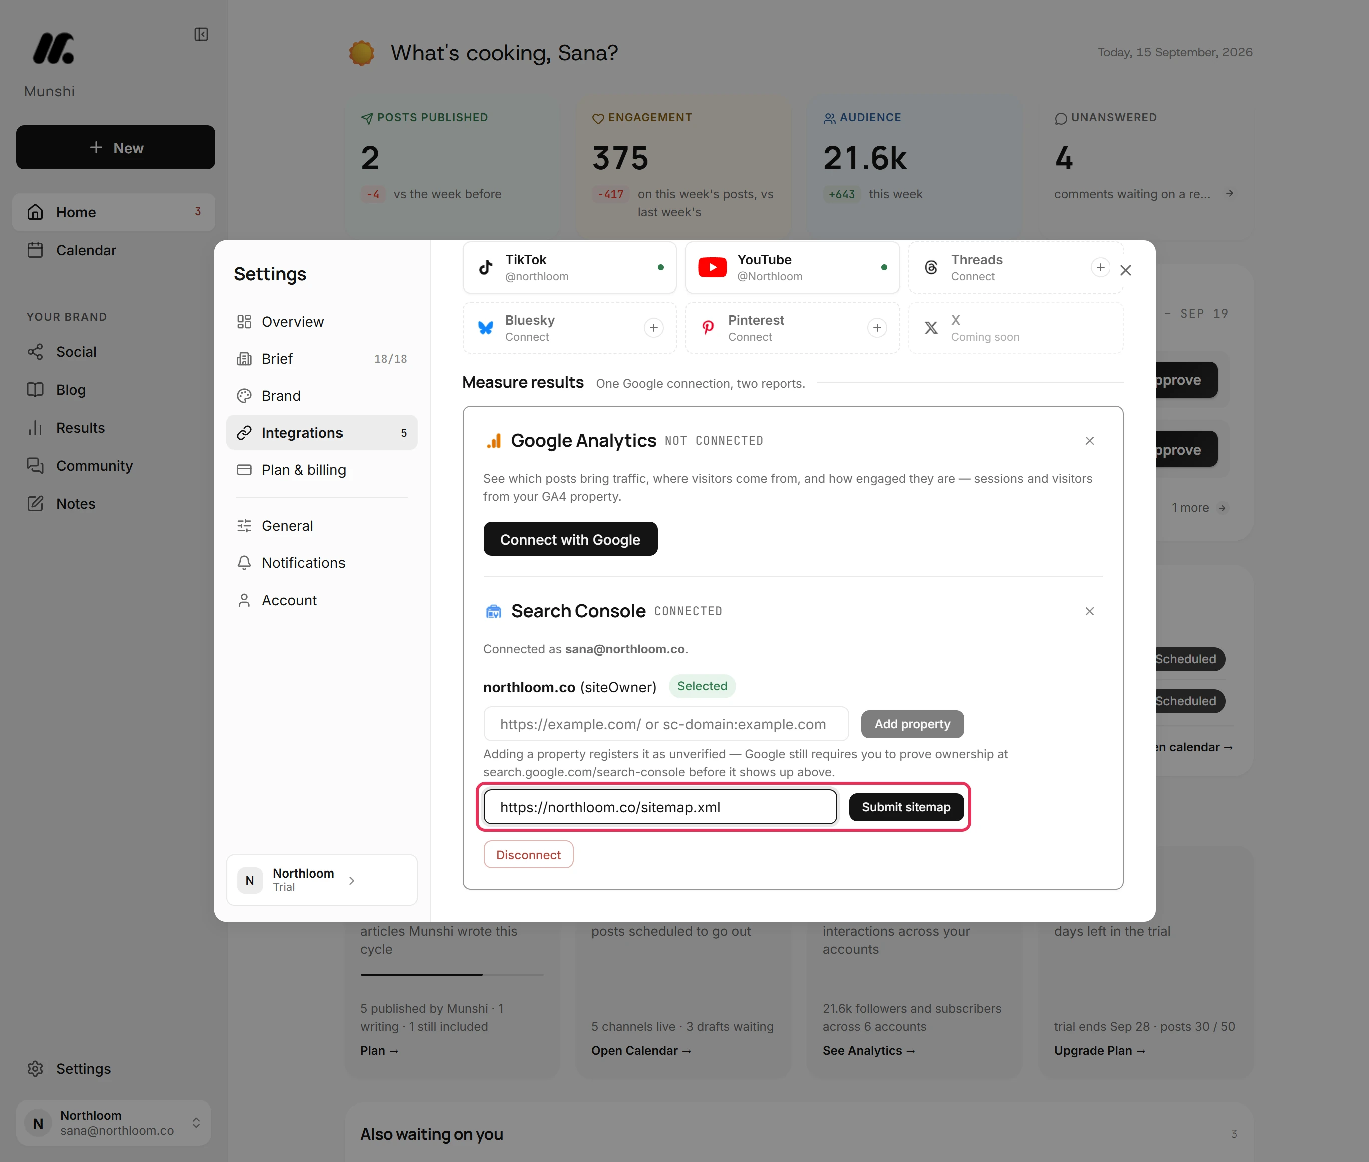The height and width of the screenshot is (1162, 1369).
Task: Dismiss the Search Console section
Action: pos(1089,611)
